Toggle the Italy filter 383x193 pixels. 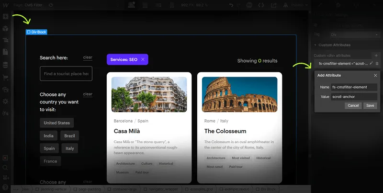69,148
